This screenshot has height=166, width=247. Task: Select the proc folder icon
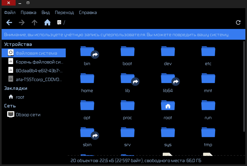click(128, 105)
